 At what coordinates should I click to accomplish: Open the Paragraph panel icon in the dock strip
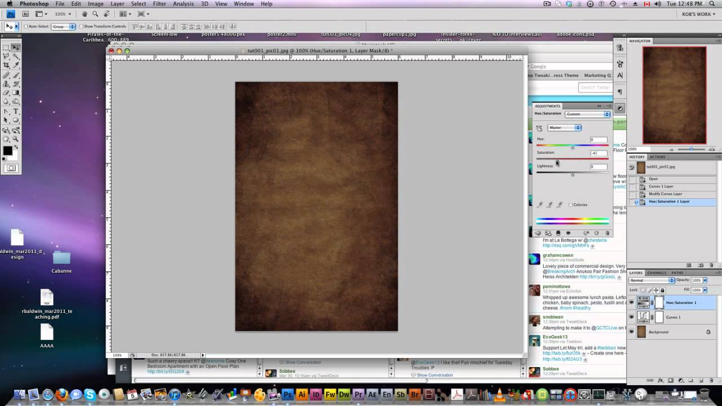[x=620, y=92]
